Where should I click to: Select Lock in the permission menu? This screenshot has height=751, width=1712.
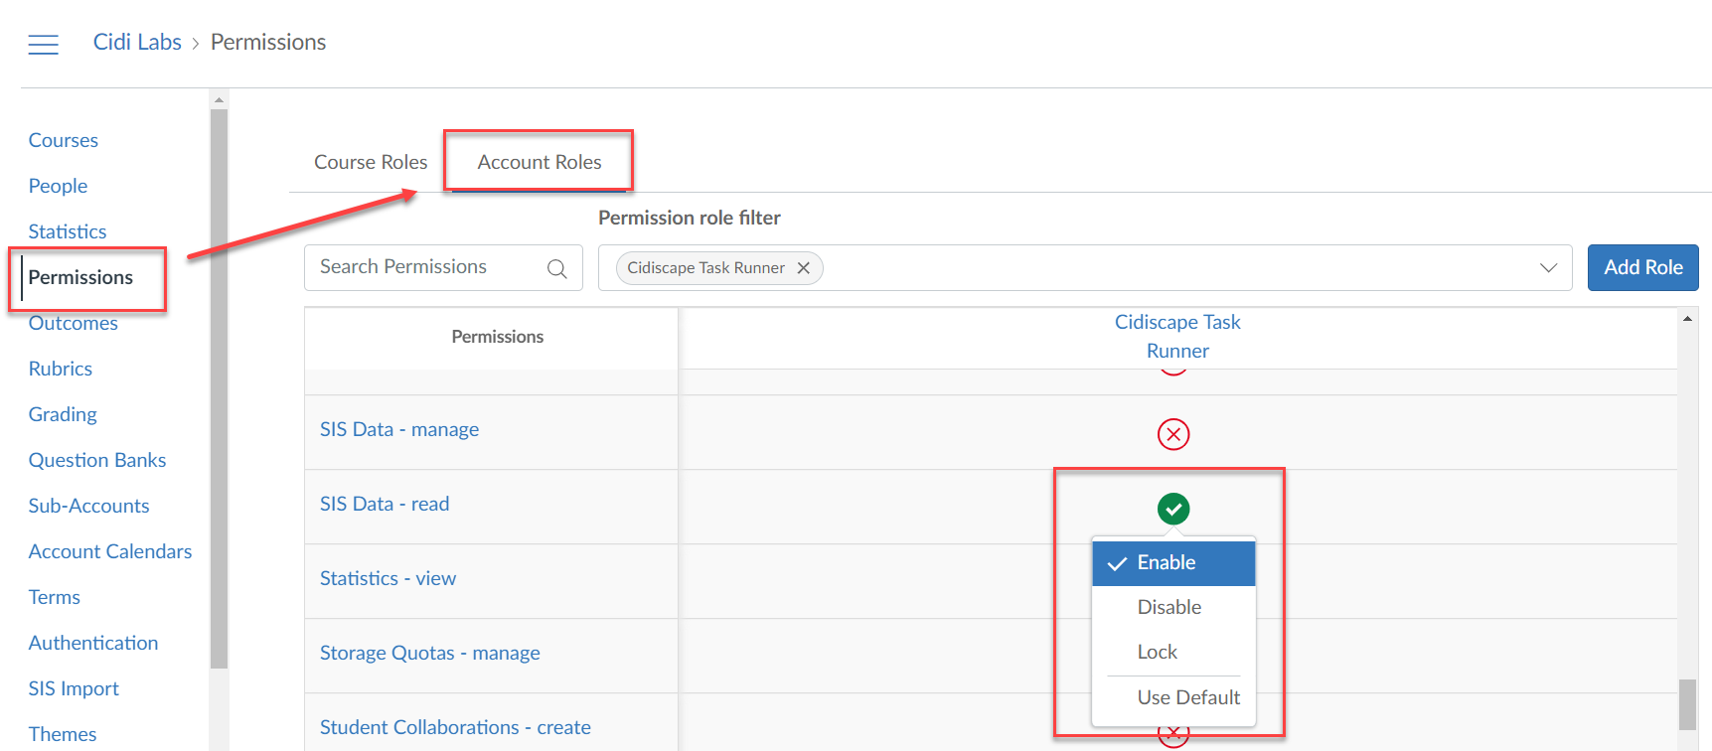[1158, 652]
